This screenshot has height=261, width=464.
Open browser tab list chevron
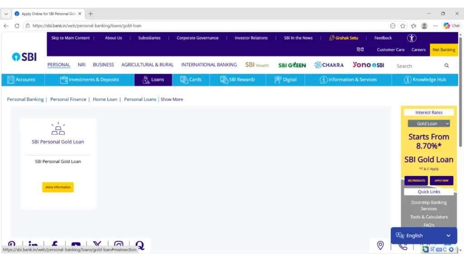click(x=6, y=14)
